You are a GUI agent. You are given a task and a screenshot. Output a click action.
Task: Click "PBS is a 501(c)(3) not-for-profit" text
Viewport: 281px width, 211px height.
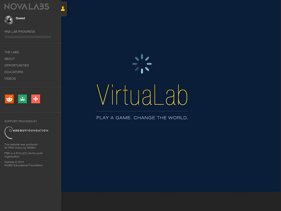[24, 153]
